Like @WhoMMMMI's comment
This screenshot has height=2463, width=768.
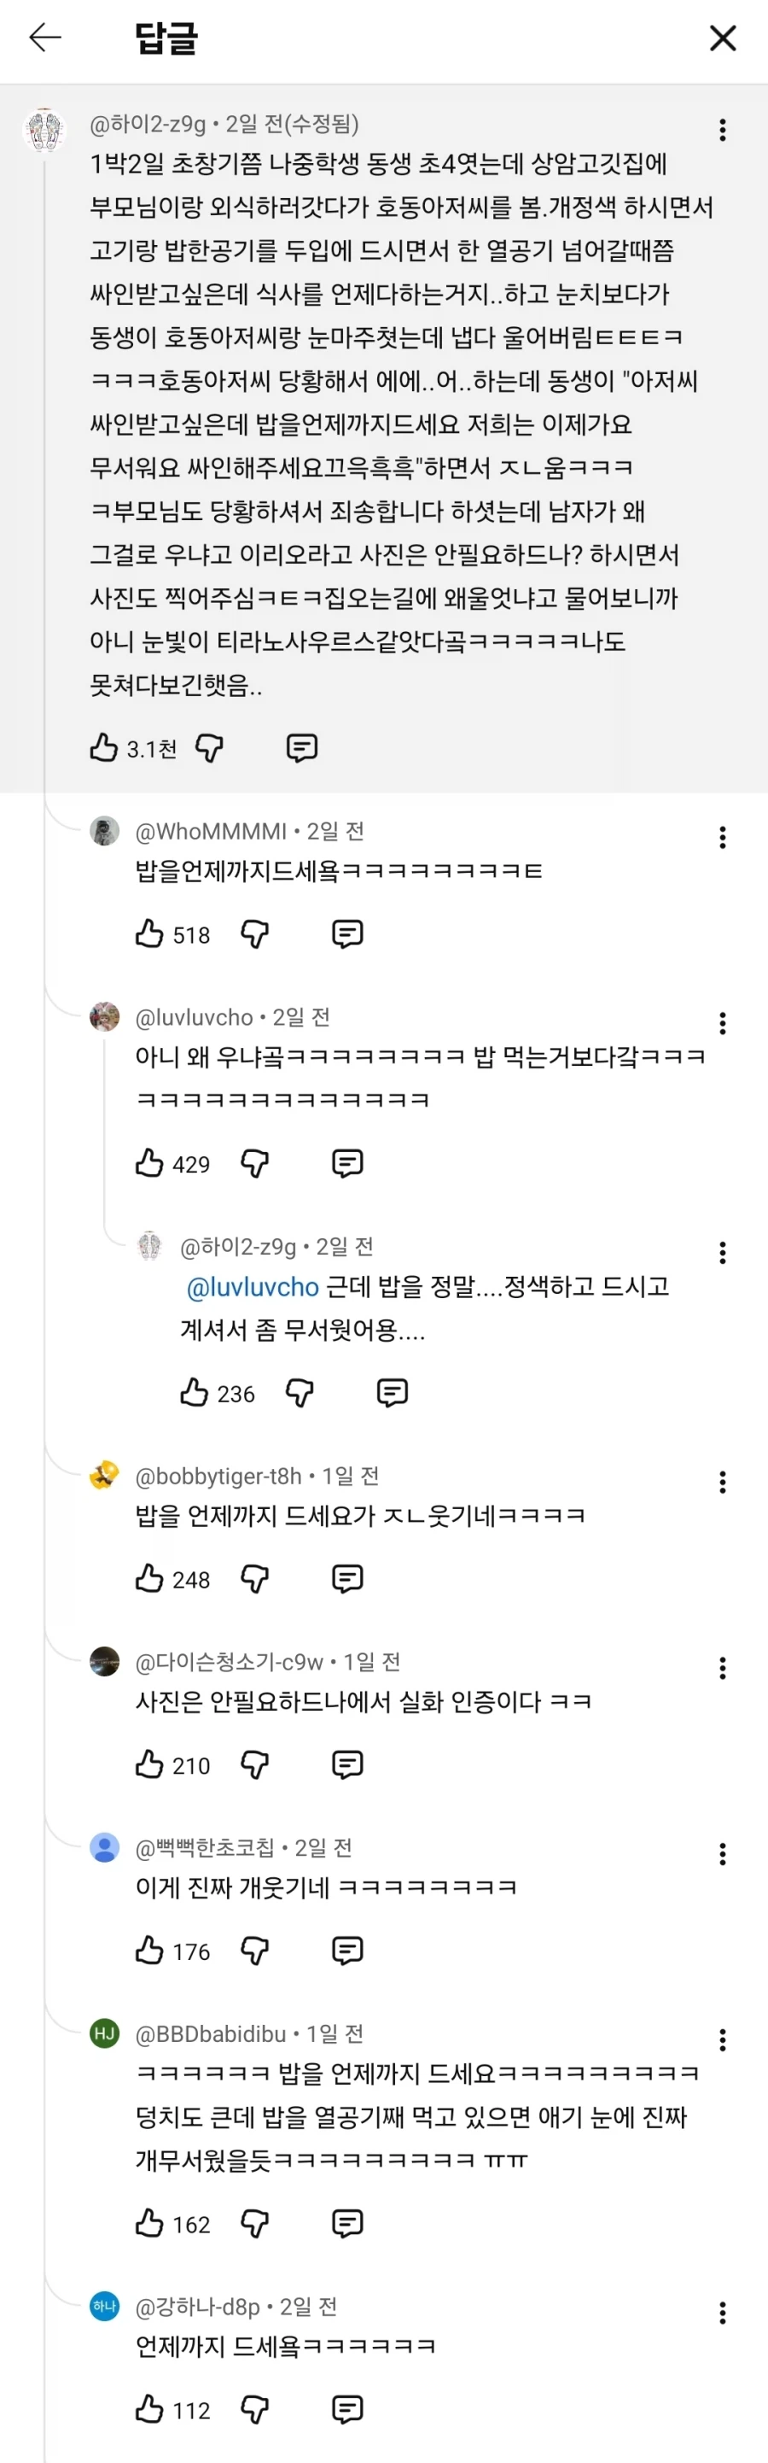(x=150, y=934)
